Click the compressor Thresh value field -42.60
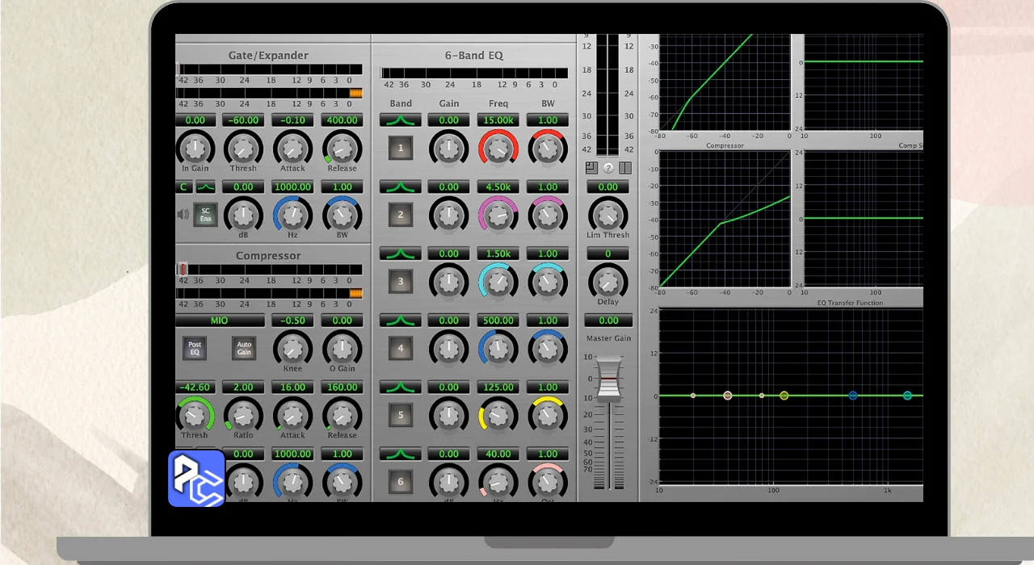 [194, 387]
